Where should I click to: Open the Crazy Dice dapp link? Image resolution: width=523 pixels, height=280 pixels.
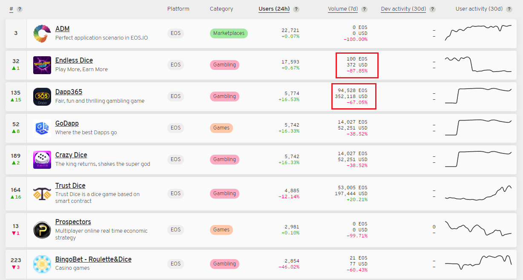(x=71, y=155)
